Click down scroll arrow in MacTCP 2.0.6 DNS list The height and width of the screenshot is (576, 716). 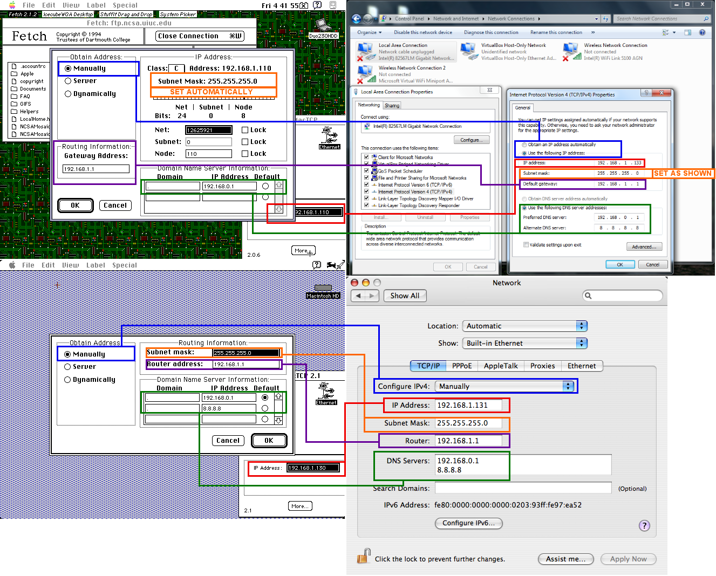278,209
